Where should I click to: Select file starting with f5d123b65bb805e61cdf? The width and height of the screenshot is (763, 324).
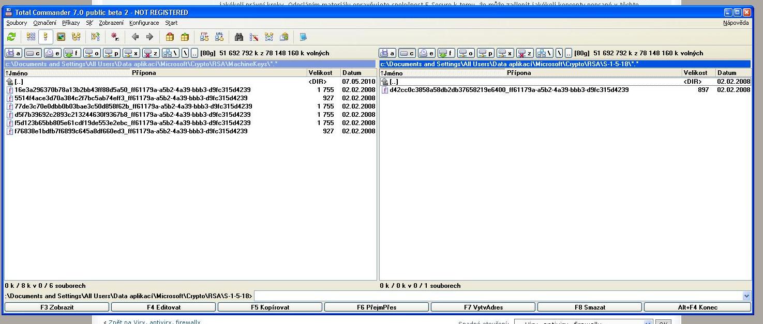tap(190, 122)
